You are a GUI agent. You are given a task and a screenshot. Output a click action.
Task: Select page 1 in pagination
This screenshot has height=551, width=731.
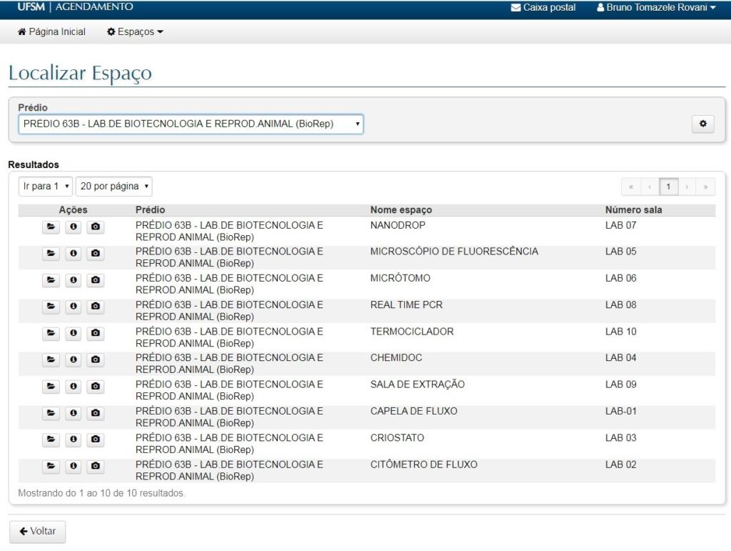tap(668, 187)
